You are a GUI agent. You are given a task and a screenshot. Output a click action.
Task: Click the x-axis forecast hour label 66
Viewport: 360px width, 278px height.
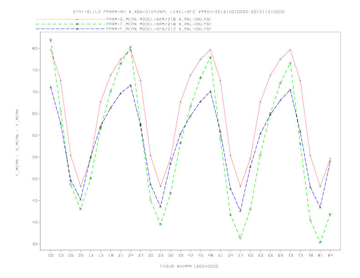(x=270, y=255)
